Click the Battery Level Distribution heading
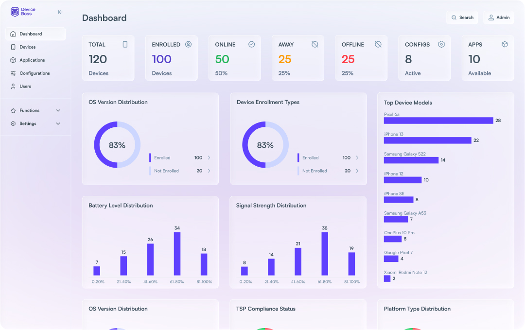525x330 pixels. [x=121, y=206]
